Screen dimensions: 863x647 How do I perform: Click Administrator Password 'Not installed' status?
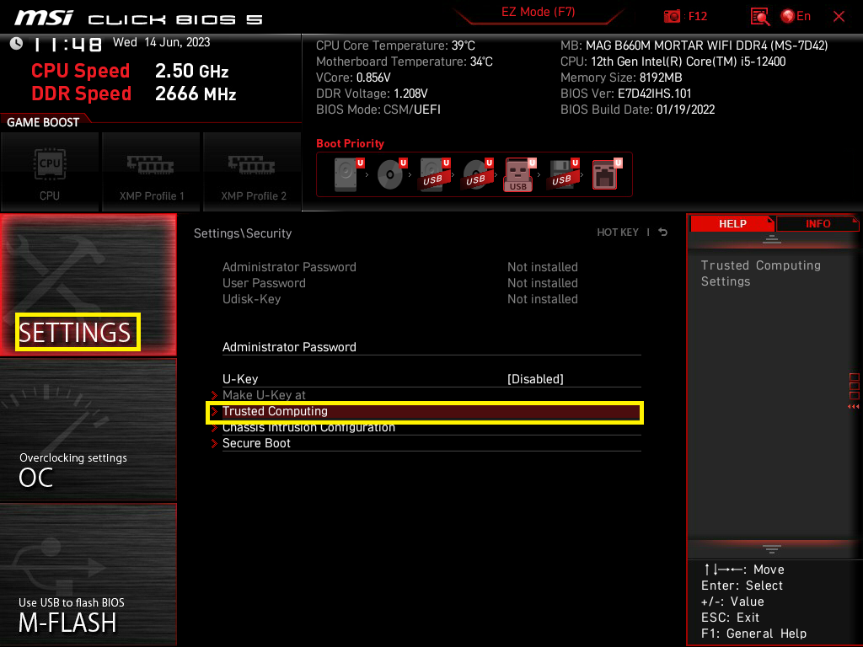click(543, 267)
